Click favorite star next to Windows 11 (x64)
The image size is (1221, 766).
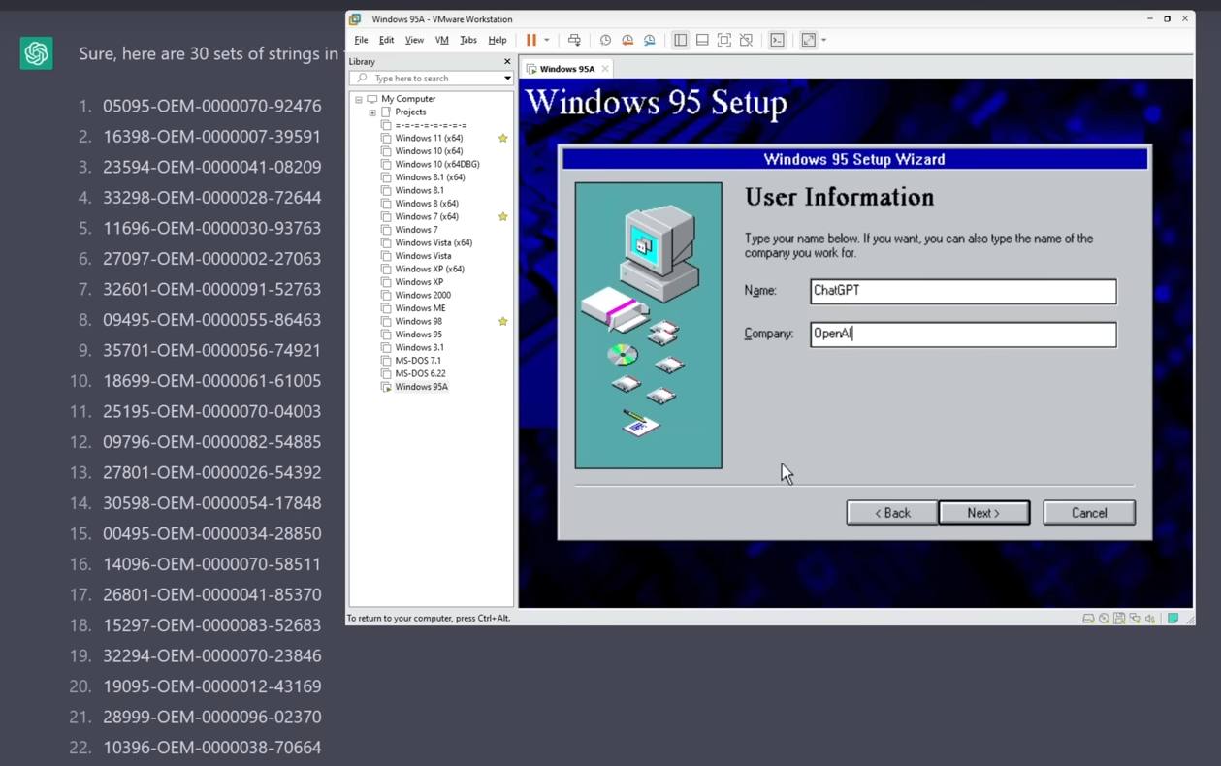502,139
